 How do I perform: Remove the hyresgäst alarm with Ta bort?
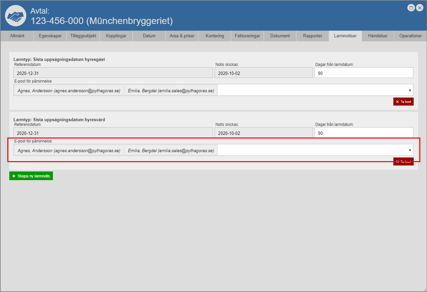[x=403, y=102]
